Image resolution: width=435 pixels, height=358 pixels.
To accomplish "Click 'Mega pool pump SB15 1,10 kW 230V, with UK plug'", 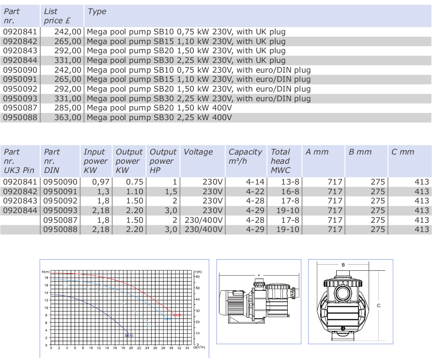I will tap(186, 42).
